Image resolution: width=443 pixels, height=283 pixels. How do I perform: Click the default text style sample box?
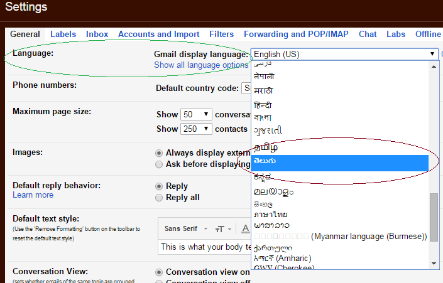[205, 247]
